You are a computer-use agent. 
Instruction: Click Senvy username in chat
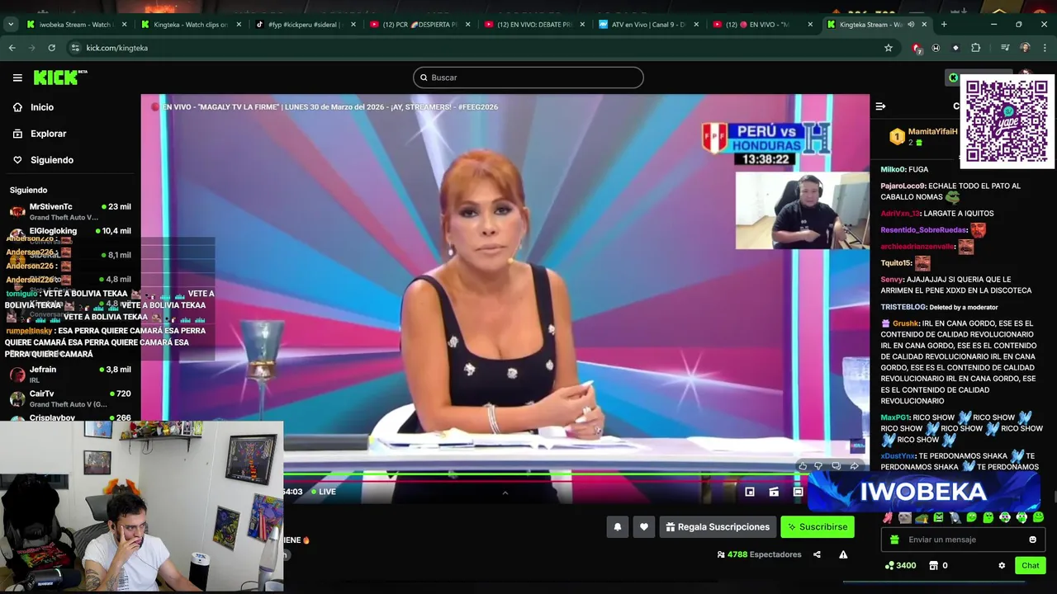click(892, 280)
